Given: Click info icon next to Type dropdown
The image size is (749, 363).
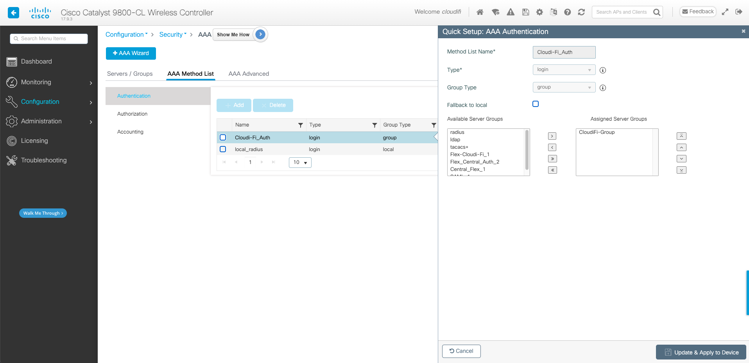Looking at the screenshot, I should 603,70.
